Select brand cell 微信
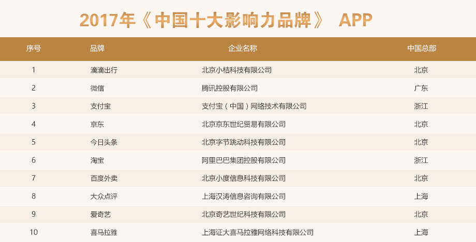Viewport: 476px width, 242px height. [97, 88]
